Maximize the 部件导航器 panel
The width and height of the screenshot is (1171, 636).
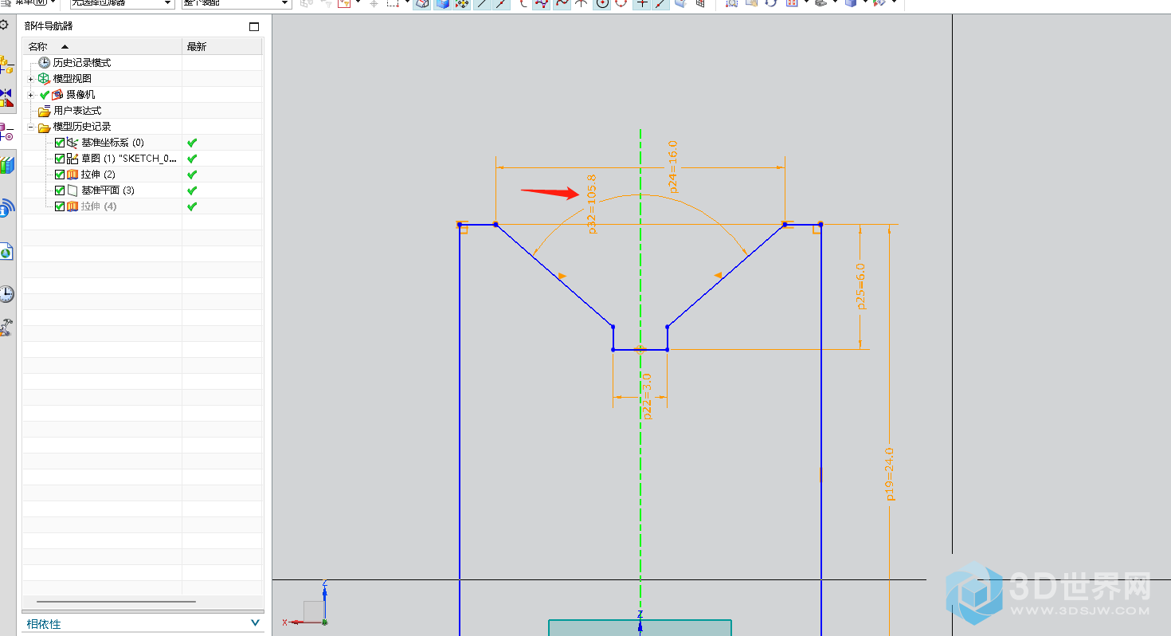click(x=254, y=26)
